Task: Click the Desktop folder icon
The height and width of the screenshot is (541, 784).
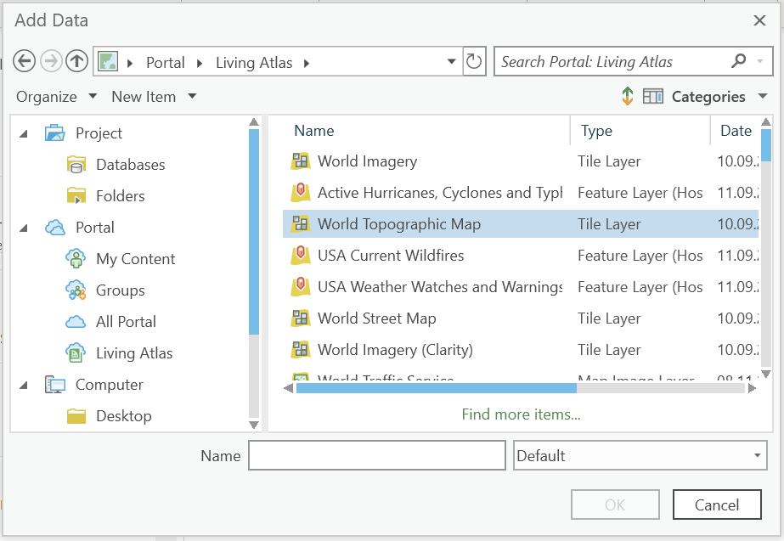Action: pyautogui.click(x=76, y=416)
